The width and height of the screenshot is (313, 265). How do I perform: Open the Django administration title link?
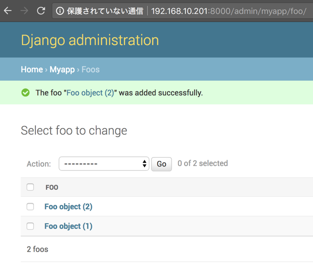pos(90,40)
